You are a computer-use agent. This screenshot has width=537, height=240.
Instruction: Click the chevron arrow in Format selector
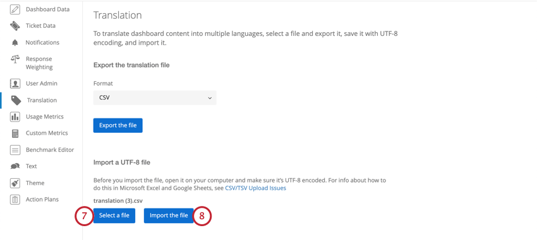pos(210,98)
